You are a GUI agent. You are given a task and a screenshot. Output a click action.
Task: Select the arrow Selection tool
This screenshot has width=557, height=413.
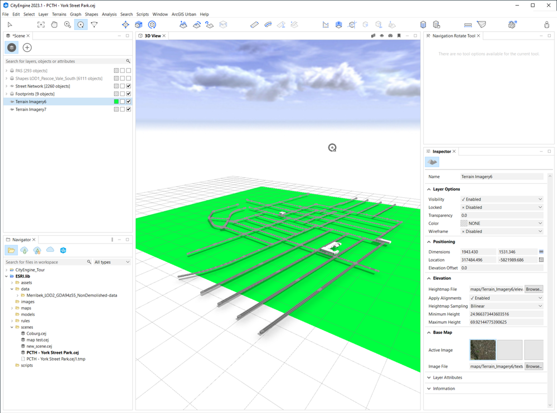10,25
